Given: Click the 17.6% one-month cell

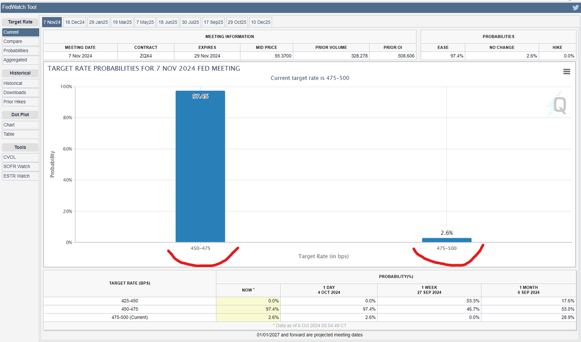Looking at the screenshot, I should (x=530, y=301).
